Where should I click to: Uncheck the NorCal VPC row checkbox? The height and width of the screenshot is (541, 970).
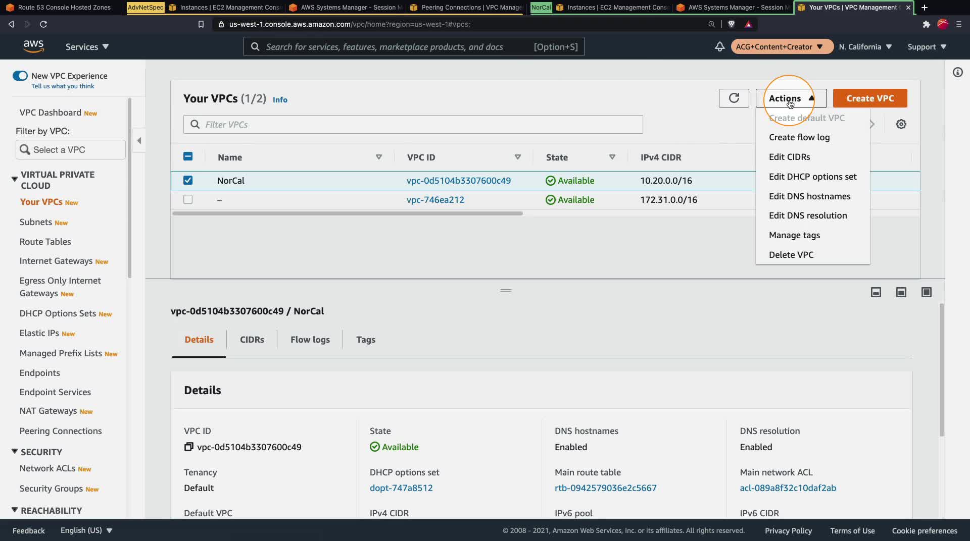click(188, 180)
